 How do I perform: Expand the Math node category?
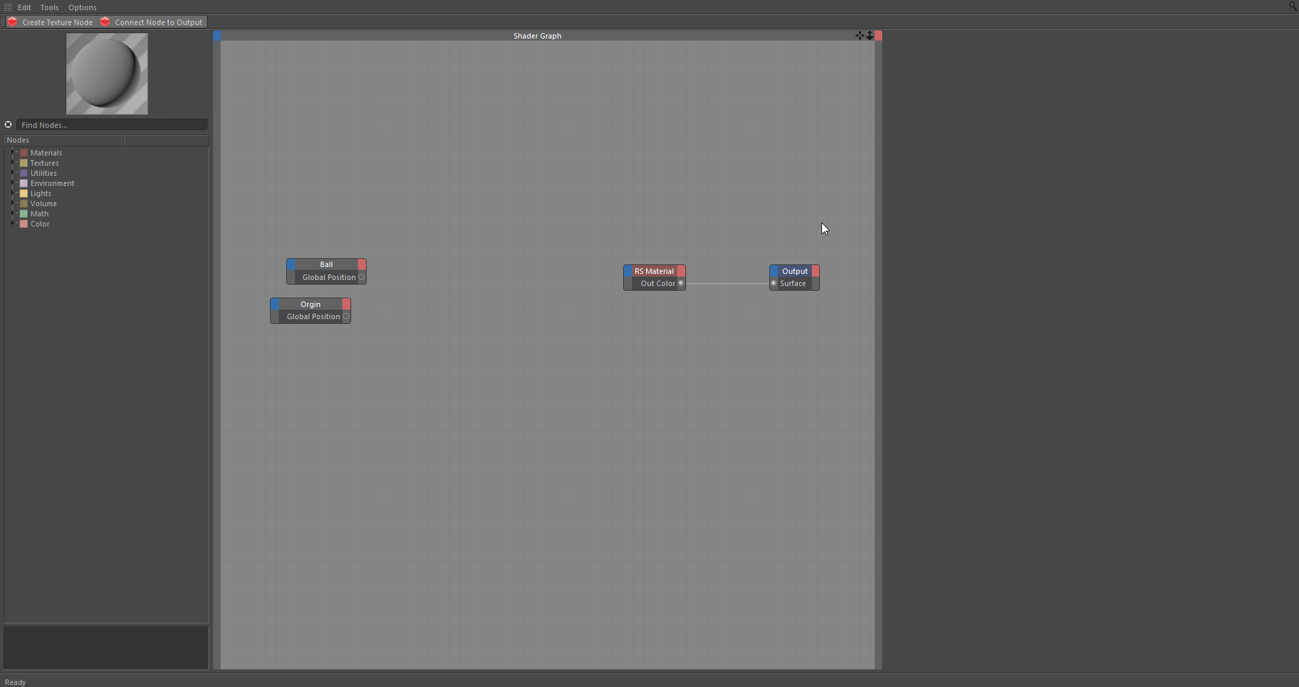tap(13, 214)
